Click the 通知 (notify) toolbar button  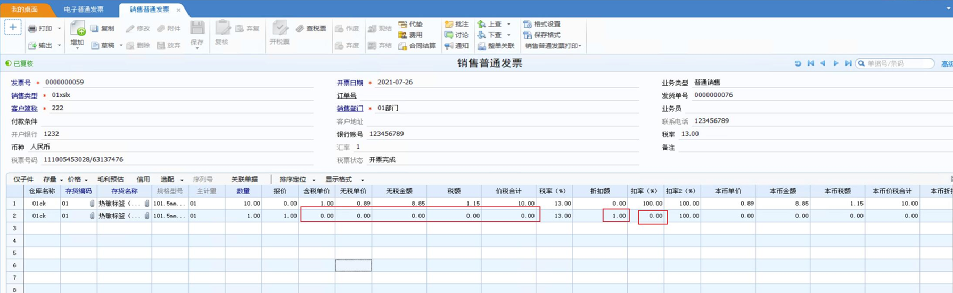point(457,46)
